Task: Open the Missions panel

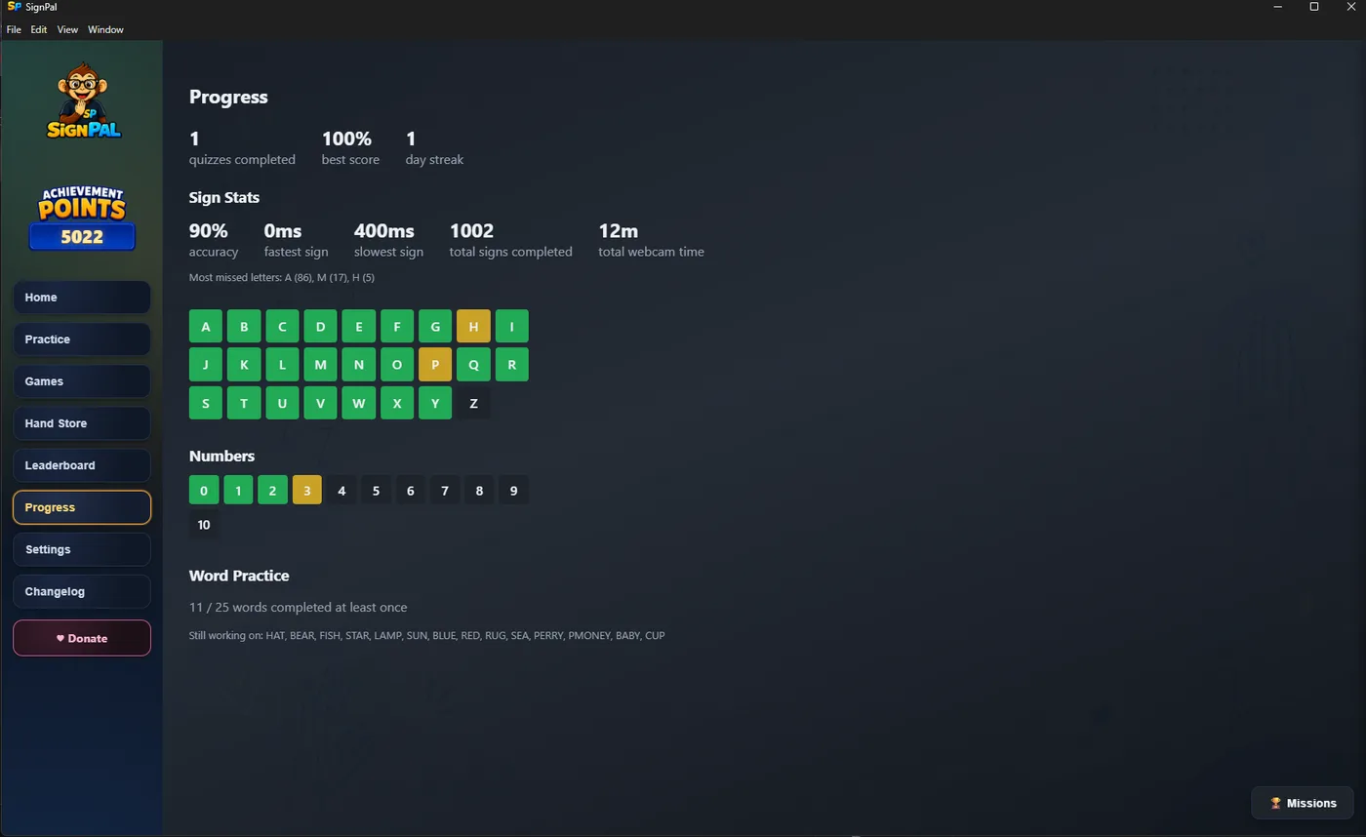Action: [1303, 803]
